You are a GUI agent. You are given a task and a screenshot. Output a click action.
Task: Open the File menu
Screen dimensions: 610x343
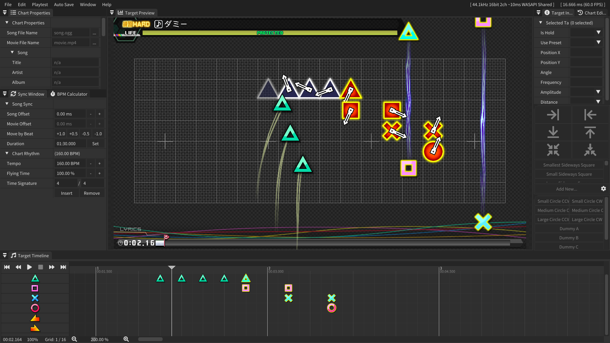pos(8,5)
